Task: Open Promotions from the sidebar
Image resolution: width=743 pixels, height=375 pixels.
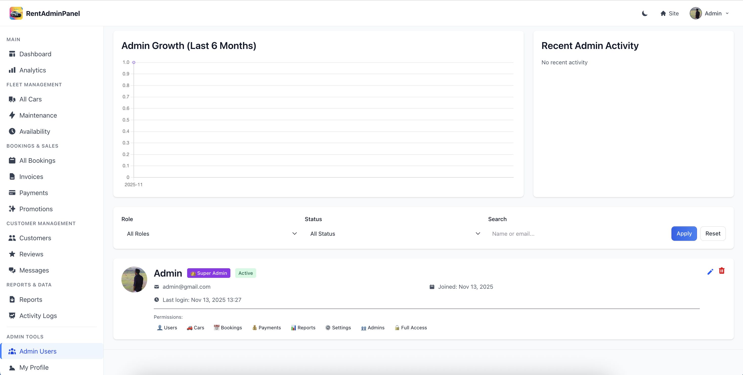Action: [x=36, y=209]
